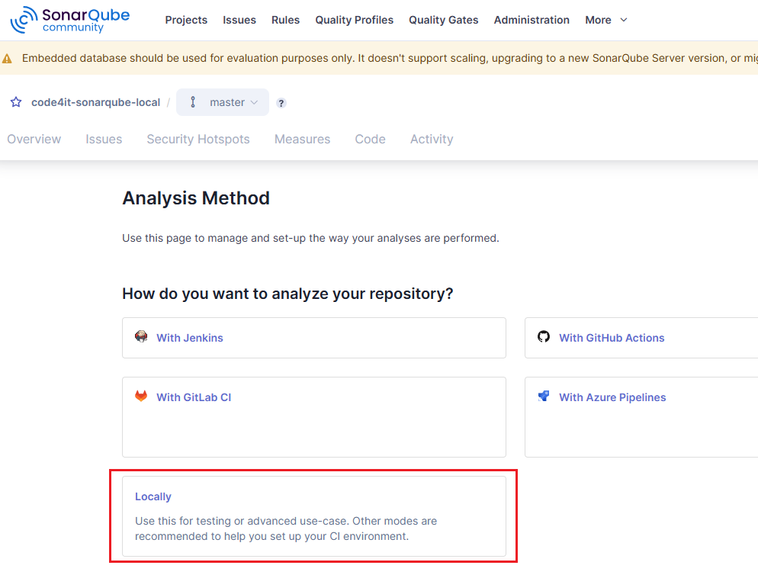Click the branch icon next to master

point(193,102)
